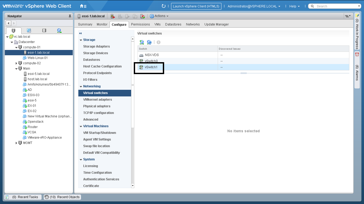
Task: Open VMkernel adapters in Networking
Action: 98,100
